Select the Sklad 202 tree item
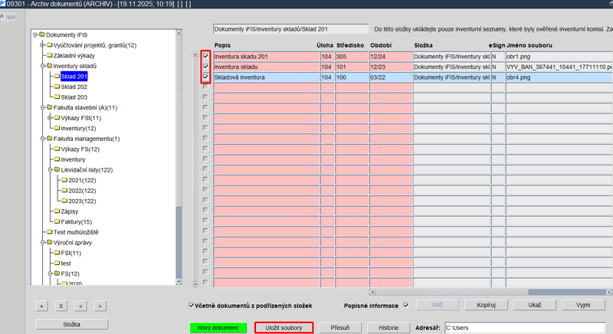 pyautogui.click(x=74, y=87)
